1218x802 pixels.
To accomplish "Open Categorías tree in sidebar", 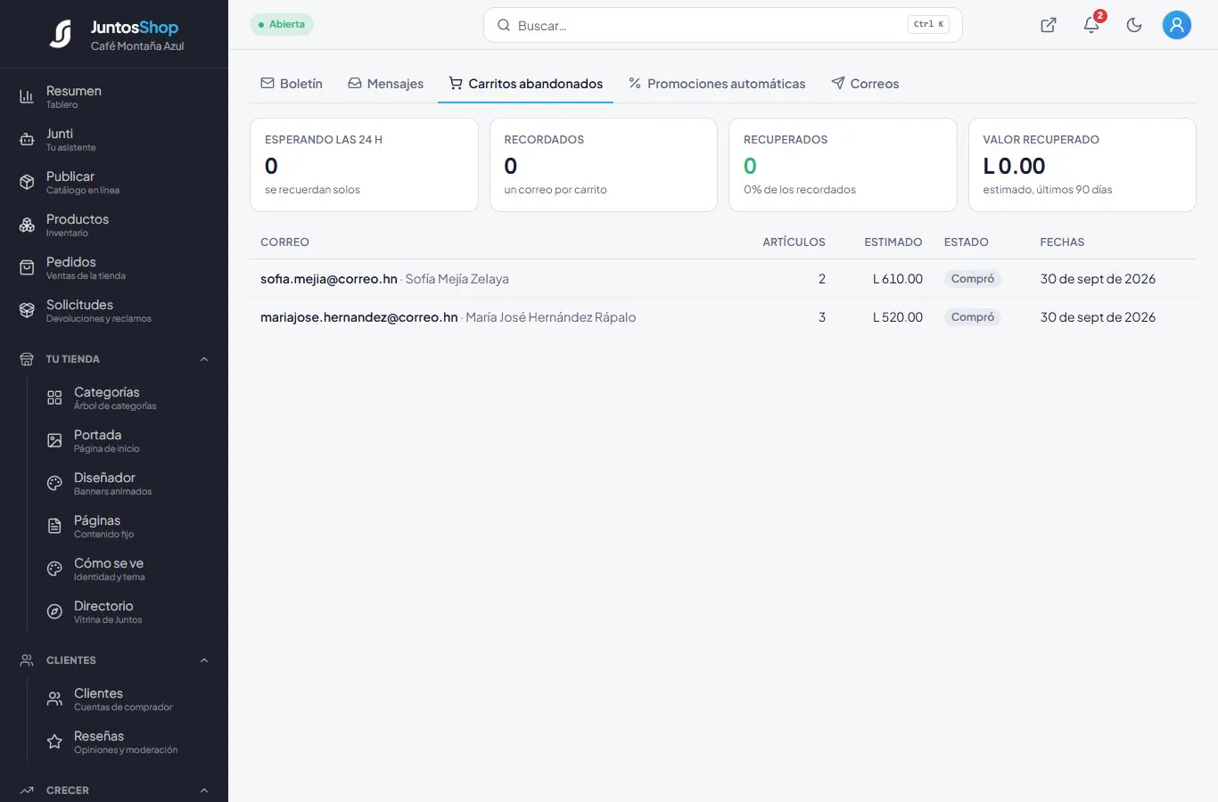I will [128, 398].
